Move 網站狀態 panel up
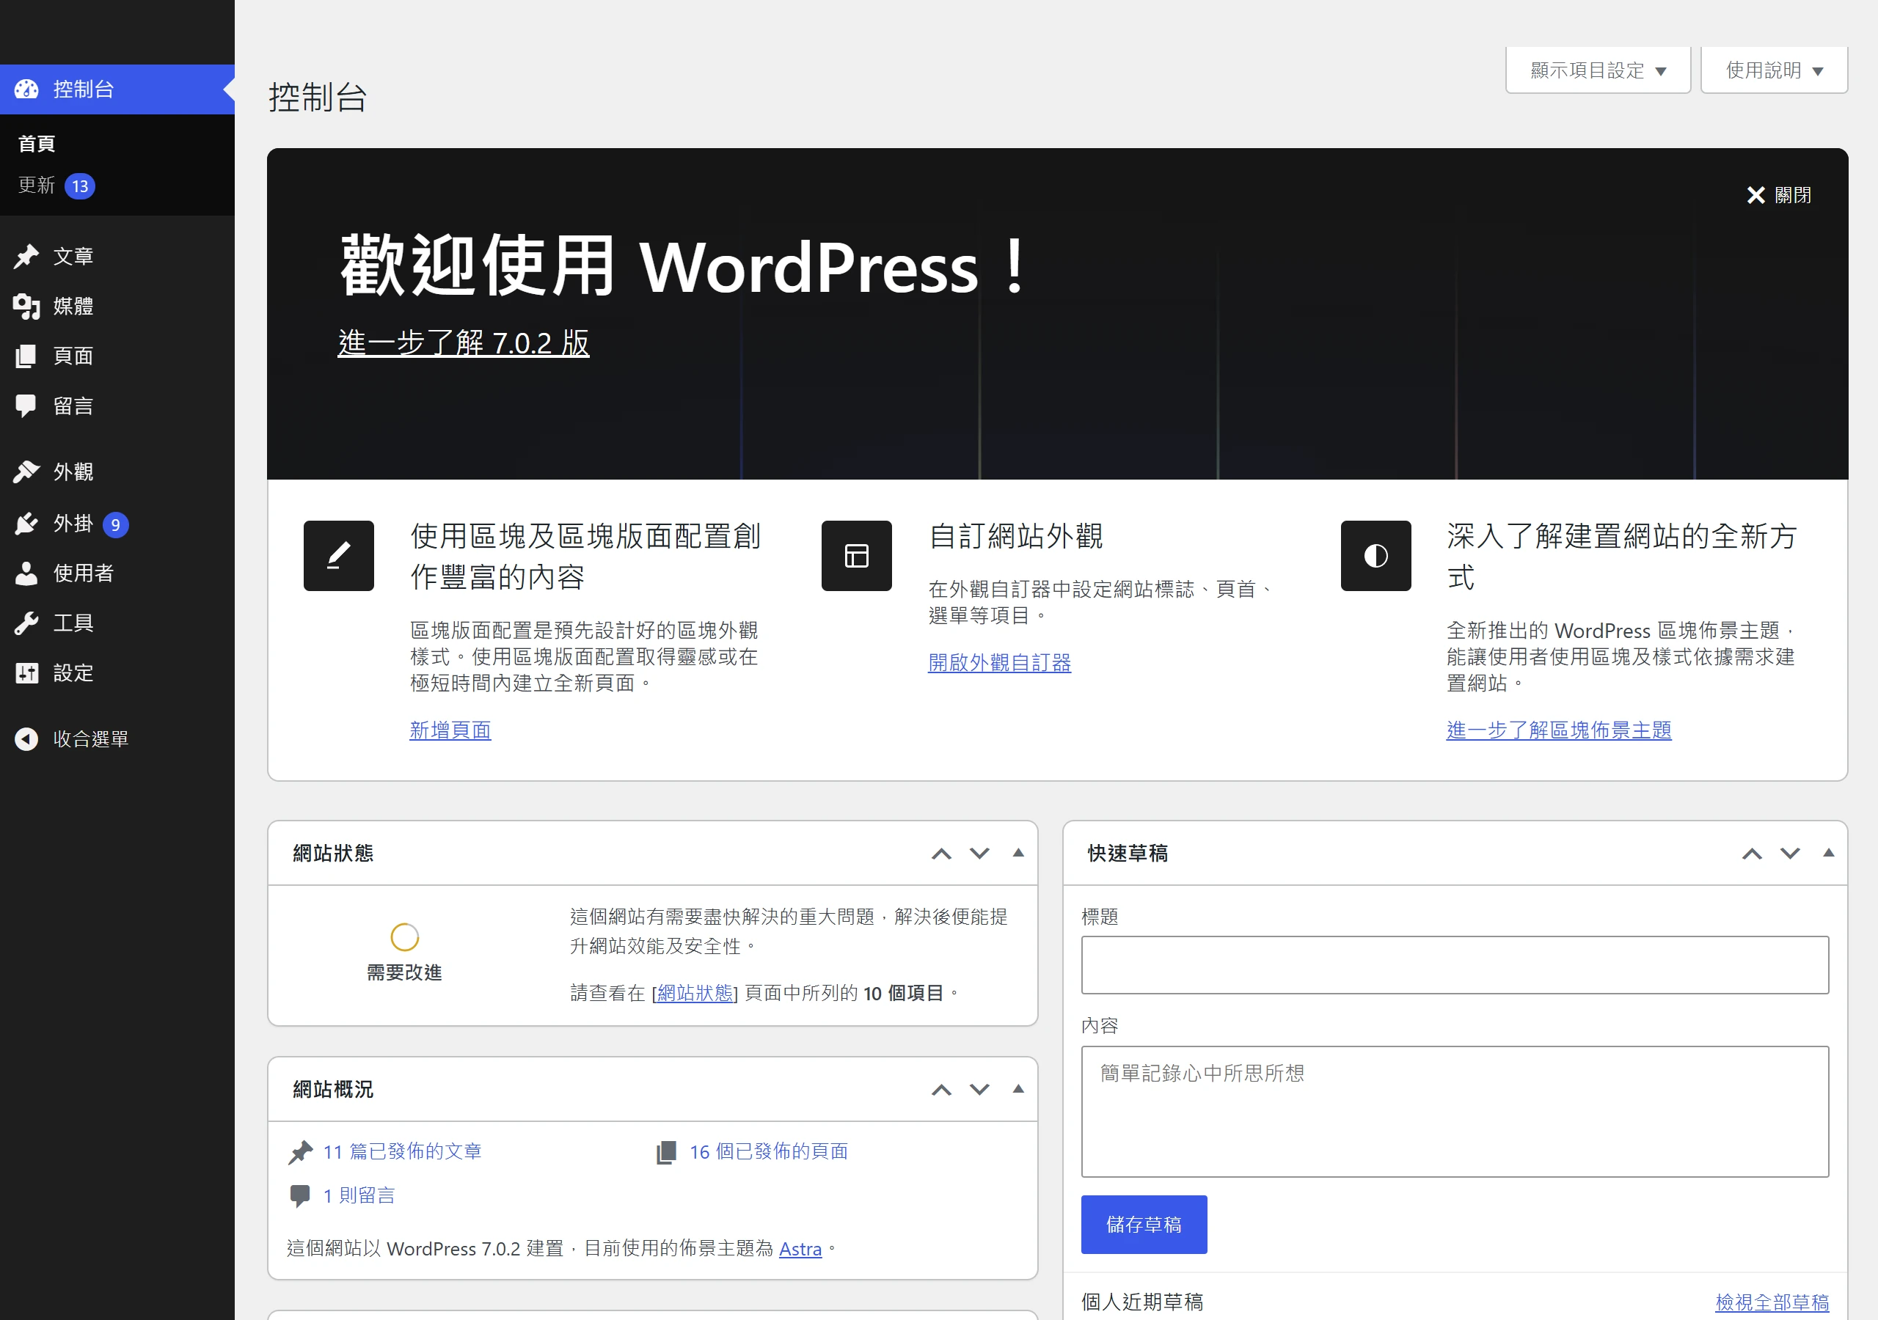Image resolution: width=1878 pixels, height=1320 pixels. 941,853
